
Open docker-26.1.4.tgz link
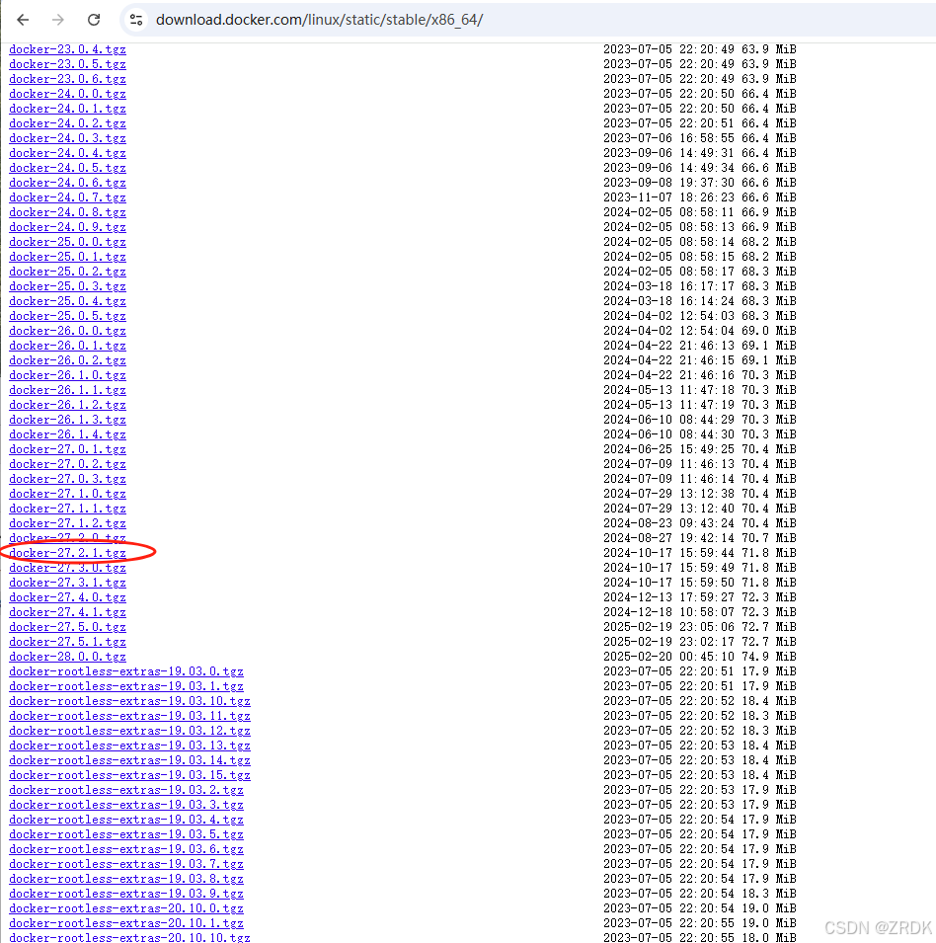tap(67, 434)
